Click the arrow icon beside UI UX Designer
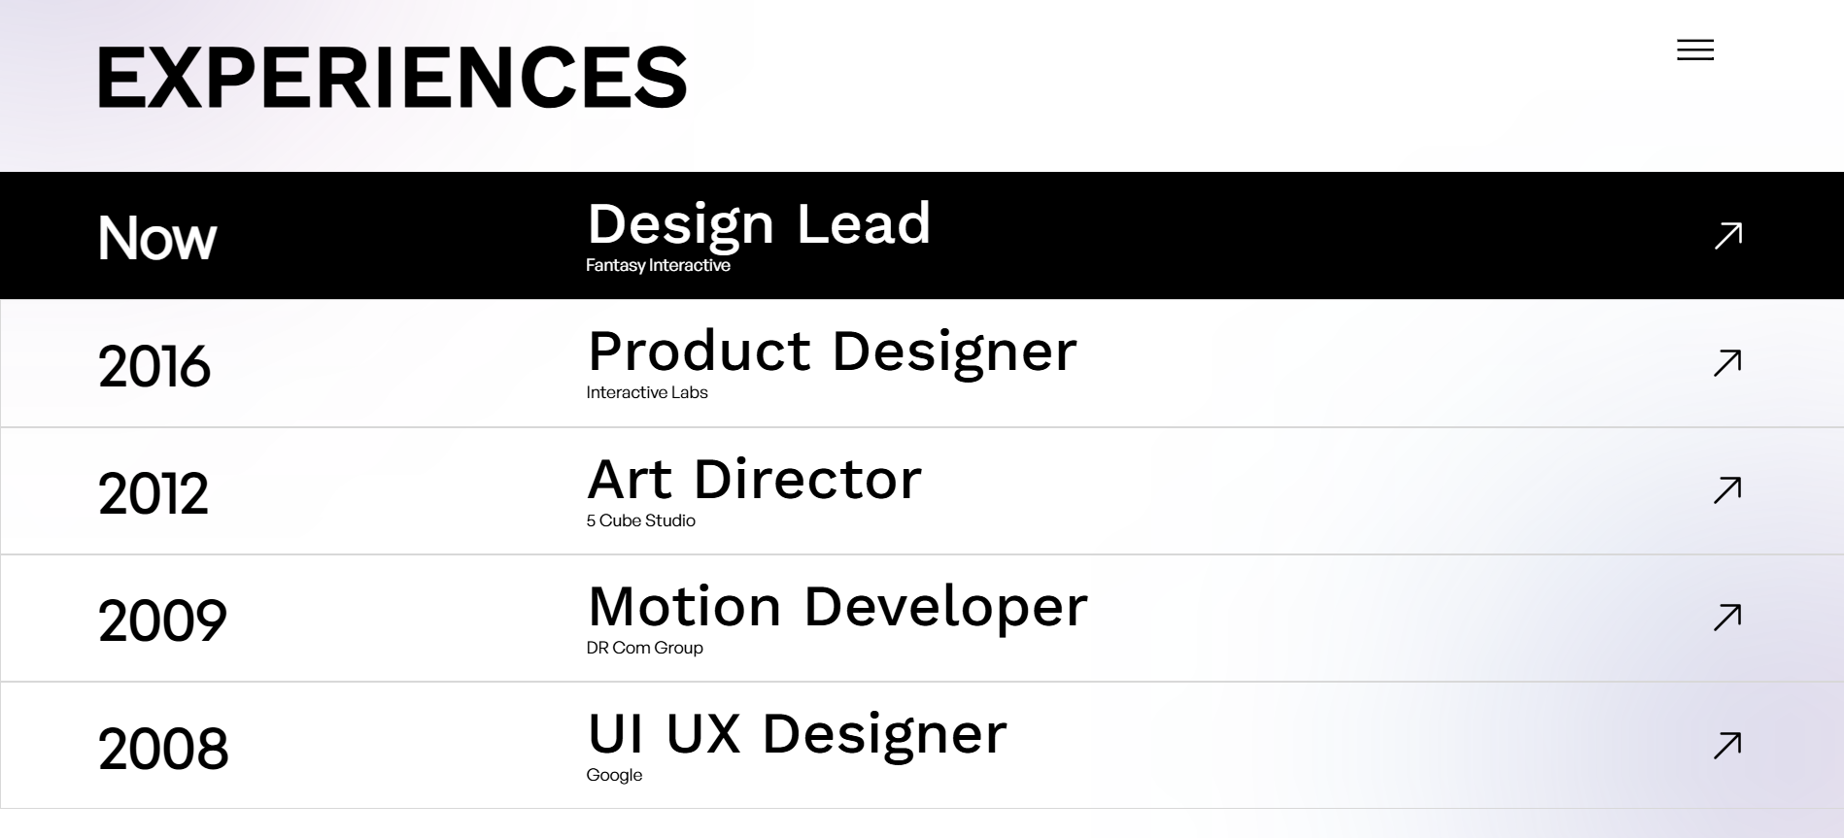 [1727, 745]
